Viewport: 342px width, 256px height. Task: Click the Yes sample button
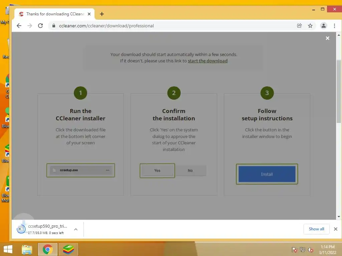pos(157,170)
